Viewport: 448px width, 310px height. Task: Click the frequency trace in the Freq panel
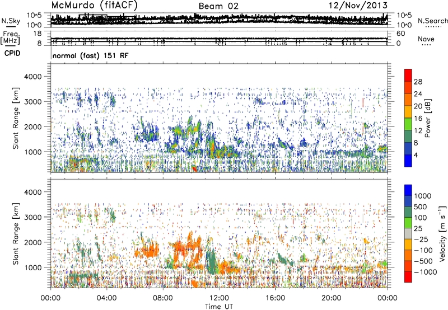(x=219, y=38)
